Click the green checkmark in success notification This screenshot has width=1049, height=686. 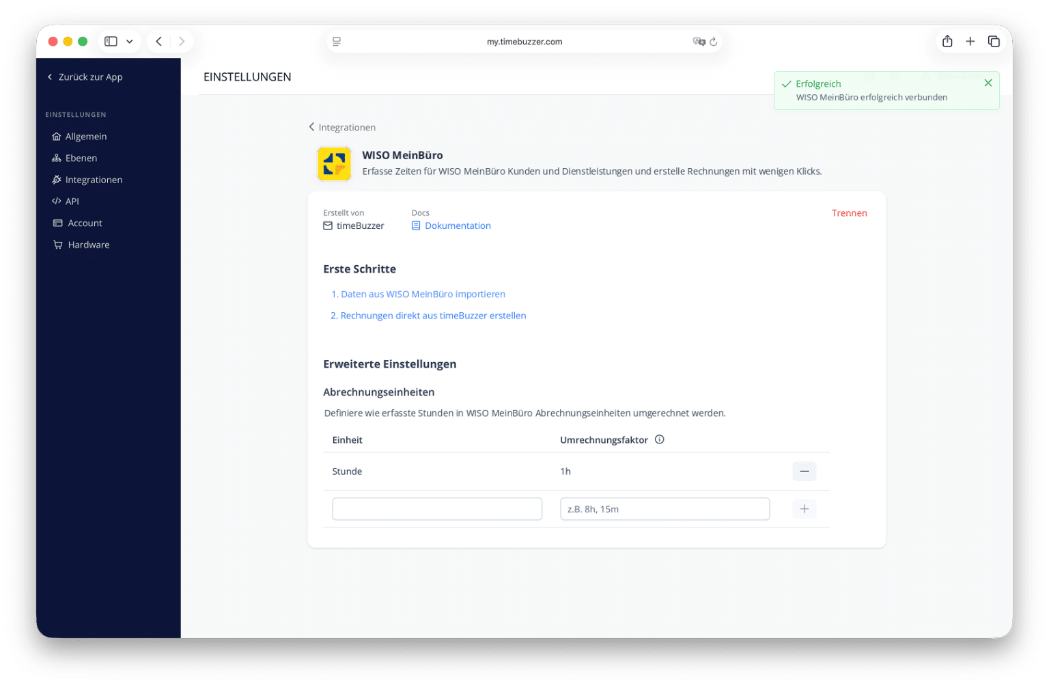pos(786,84)
